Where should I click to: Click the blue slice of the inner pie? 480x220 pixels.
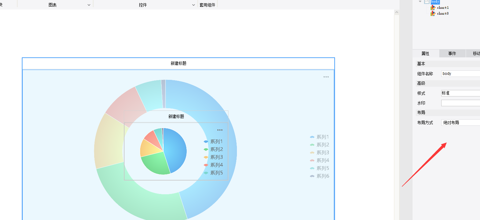point(176,148)
